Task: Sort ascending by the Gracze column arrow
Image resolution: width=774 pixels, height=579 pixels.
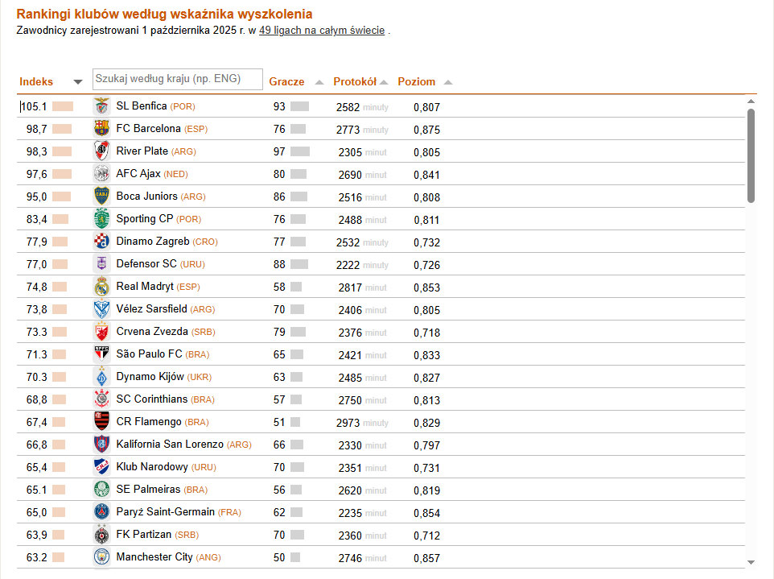Action: pyautogui.click(x=319, y=82)
